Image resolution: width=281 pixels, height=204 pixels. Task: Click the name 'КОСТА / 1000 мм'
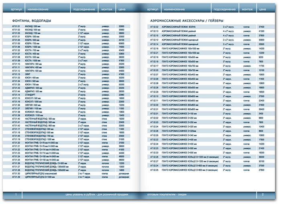click(33, 60)
